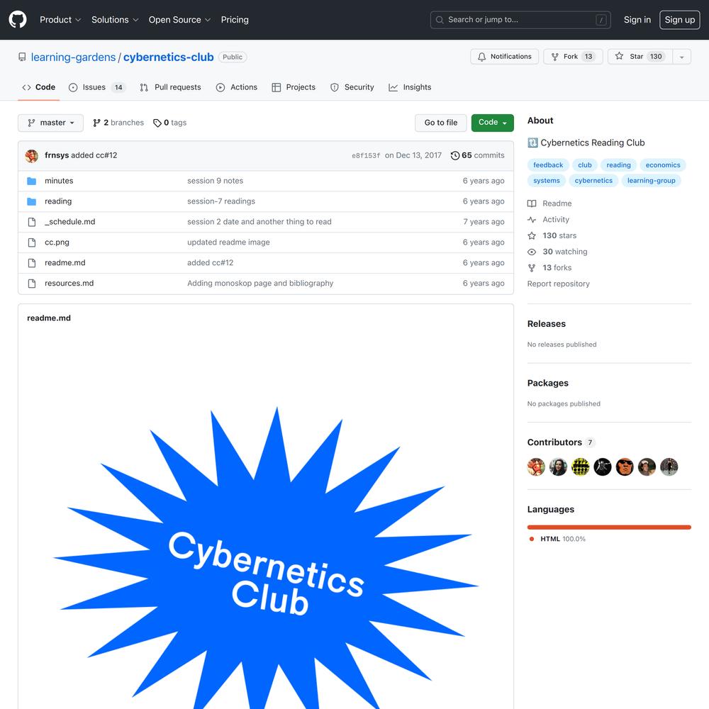View the 30 watching link
This screenshot has width=709, height=709.
[557, 252]
